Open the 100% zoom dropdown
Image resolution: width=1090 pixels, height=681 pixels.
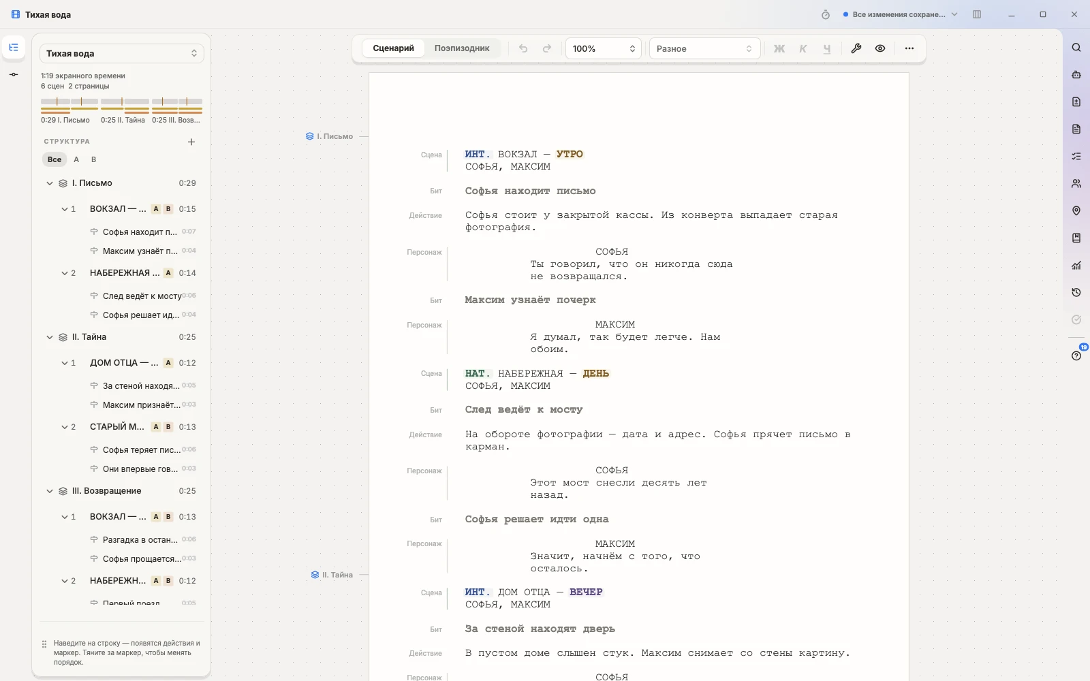(x=604, y=48)
